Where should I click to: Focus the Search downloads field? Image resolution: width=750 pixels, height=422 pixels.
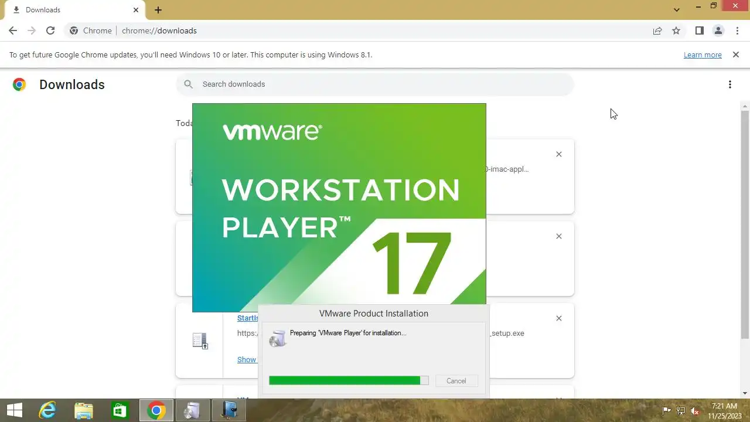pos(375,84)
